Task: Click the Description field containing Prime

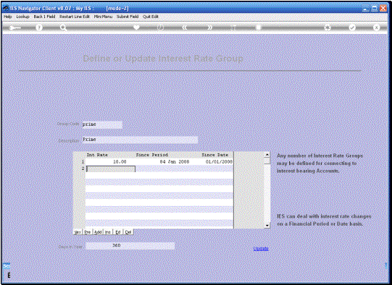Action: click(x=140, y=140)
